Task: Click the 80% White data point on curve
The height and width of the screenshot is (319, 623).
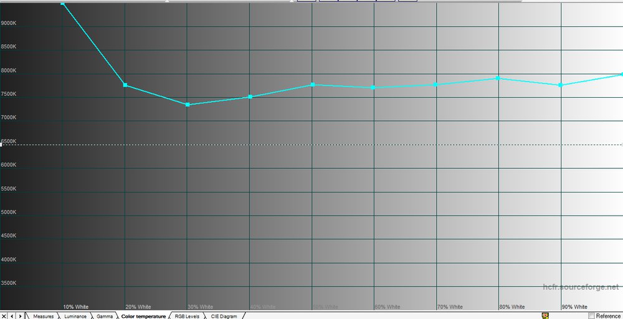Action: click(498, 78)
